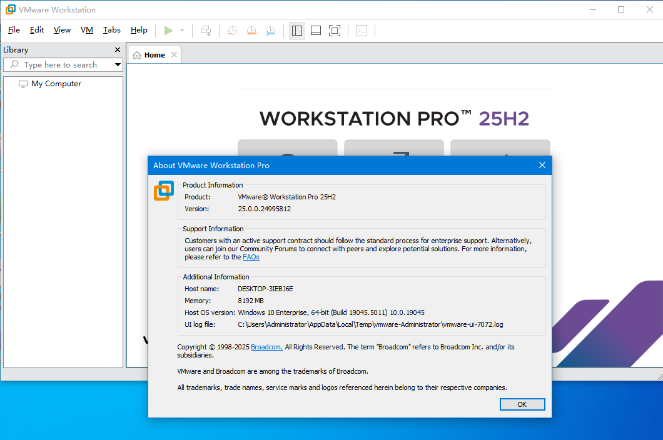
Task: Toggle the library sidebar view button
Action: (x=297, y=30)
